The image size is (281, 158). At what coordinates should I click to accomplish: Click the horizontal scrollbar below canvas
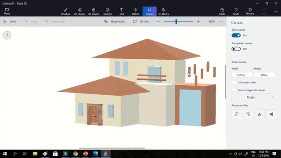(112, 148)
